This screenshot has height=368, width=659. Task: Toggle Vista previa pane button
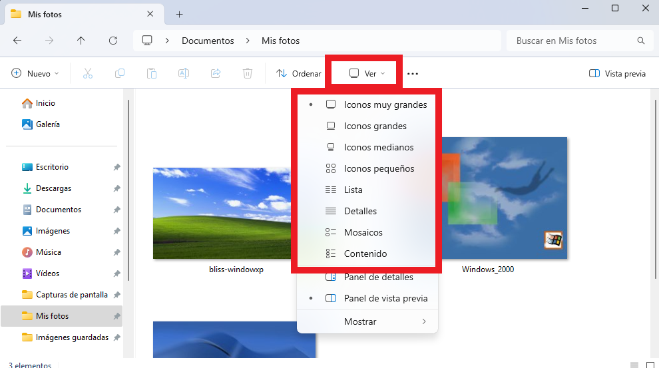click(x=617, y=73)
